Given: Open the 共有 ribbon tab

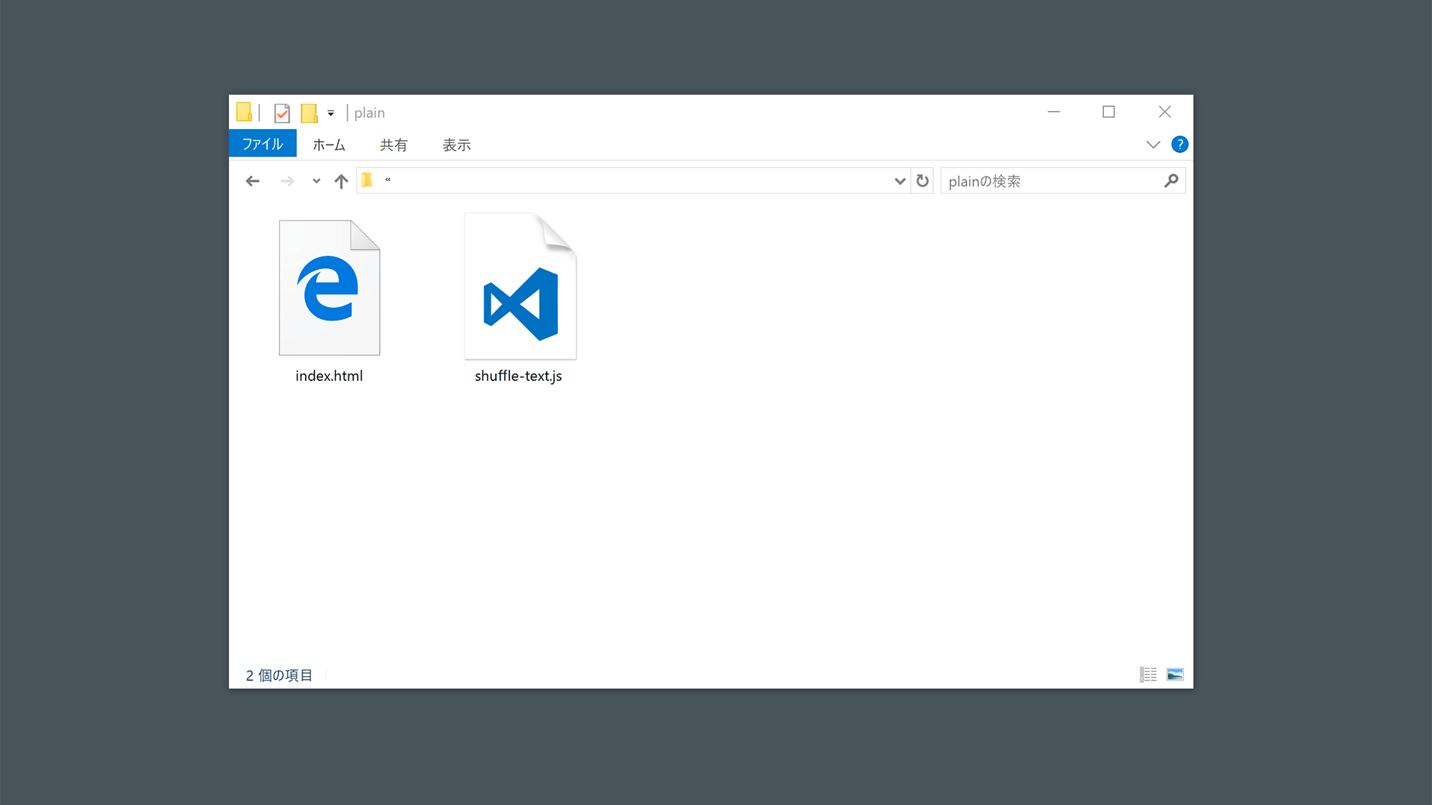Looking at the screenshot, I should point(393,145).
